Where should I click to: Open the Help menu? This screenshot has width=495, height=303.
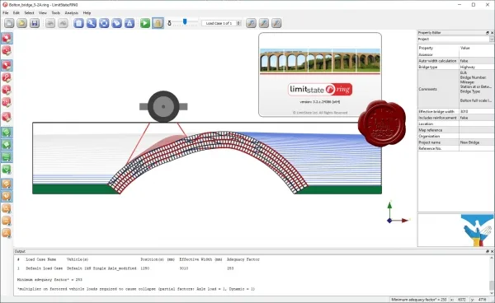coord(87,13)
